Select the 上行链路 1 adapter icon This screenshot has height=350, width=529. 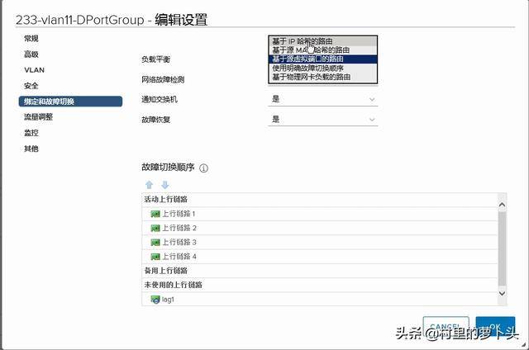click(x=155, y=214)
